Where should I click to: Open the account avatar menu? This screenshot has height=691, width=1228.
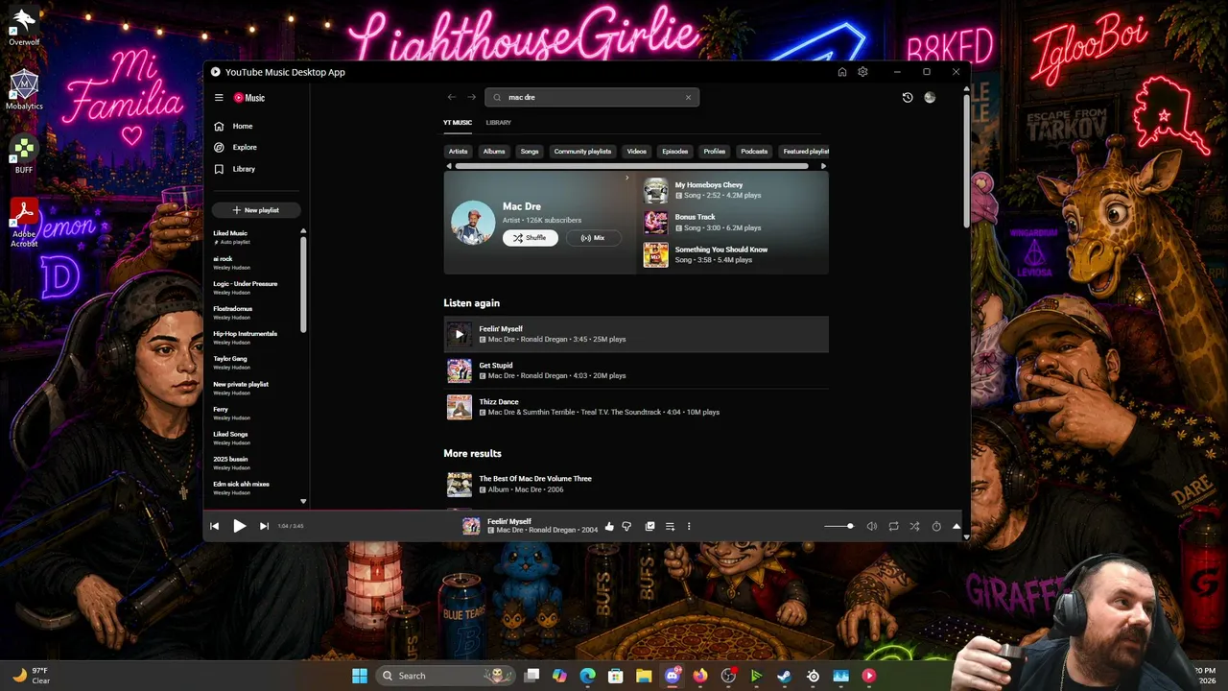pos(930,98)
